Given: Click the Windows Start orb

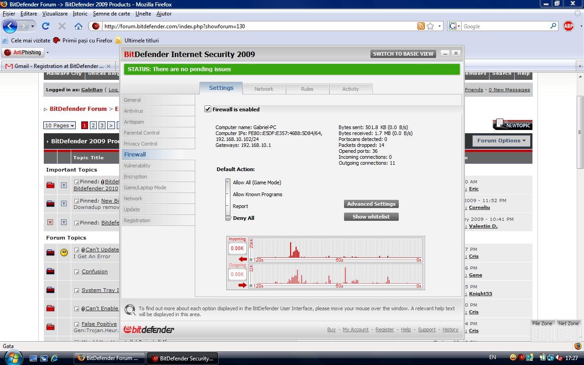Looking at the screenshot, I should [x=12, y=358].
